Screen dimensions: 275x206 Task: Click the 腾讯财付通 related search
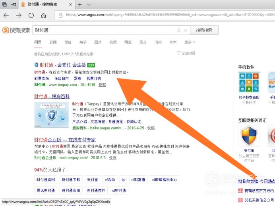click(46, 190)
